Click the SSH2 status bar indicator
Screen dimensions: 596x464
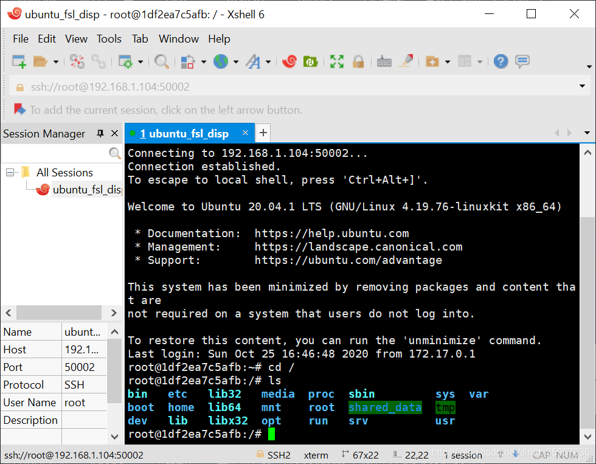point(274,455)
